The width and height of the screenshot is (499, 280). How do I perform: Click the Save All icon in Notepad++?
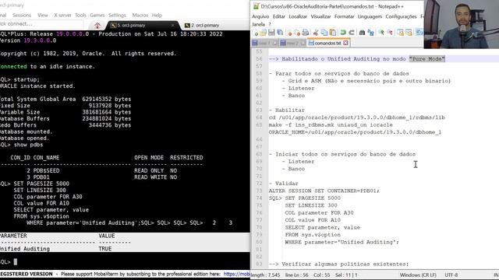[280, 33]
